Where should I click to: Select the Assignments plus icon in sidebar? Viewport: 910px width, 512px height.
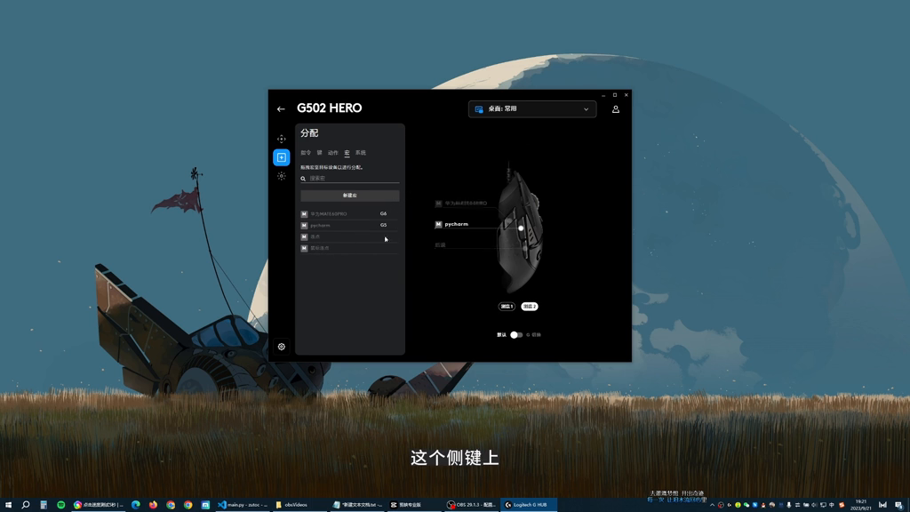coord(282,157)
